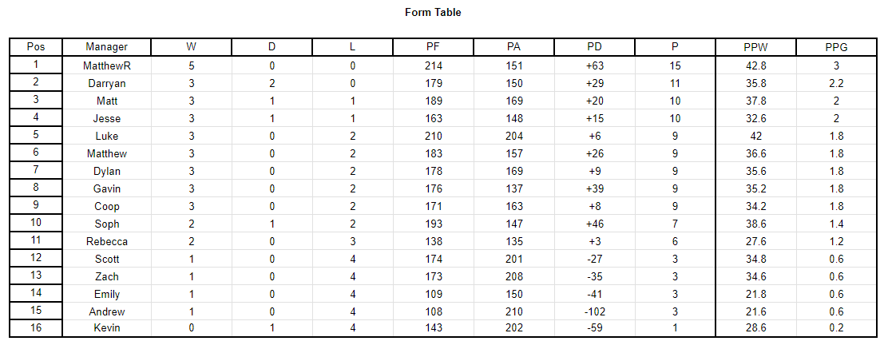Click the PPG column header
The image size is (888, 341).
click(836, 47)
